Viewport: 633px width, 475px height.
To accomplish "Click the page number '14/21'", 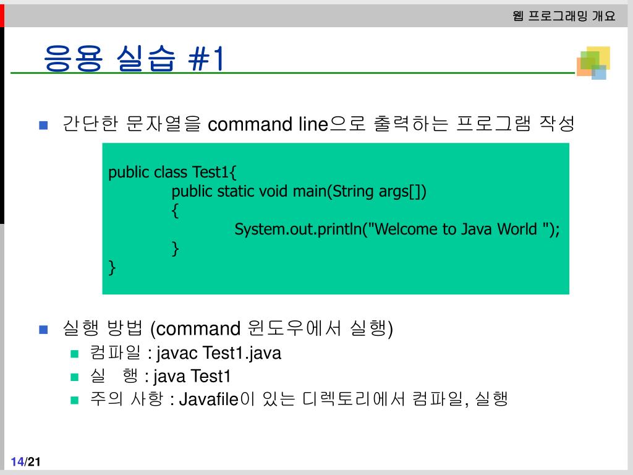I will tap(25, 461).
